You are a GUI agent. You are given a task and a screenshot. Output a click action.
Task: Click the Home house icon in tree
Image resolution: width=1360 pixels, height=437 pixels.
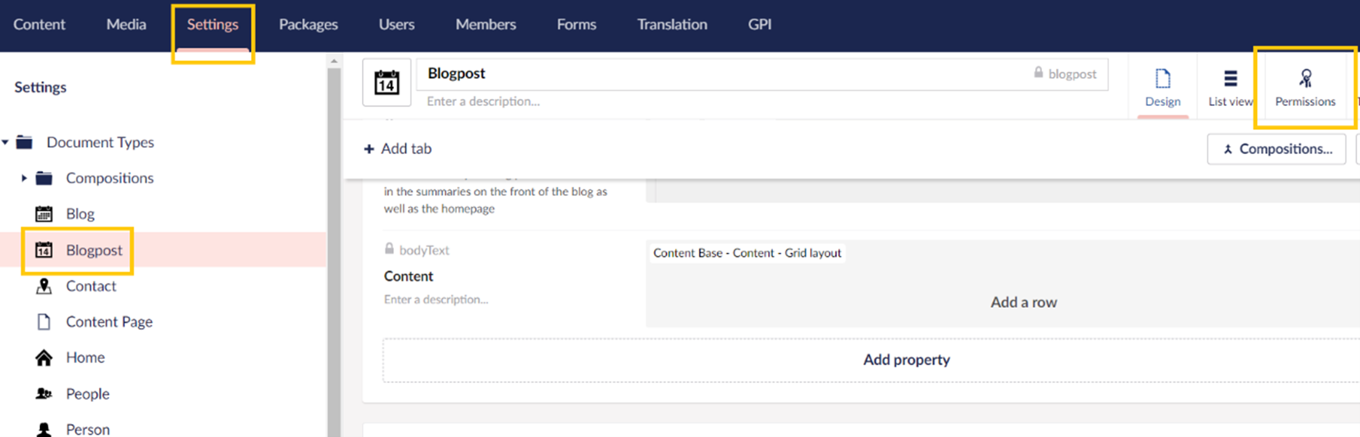click(x=44, y=358)
